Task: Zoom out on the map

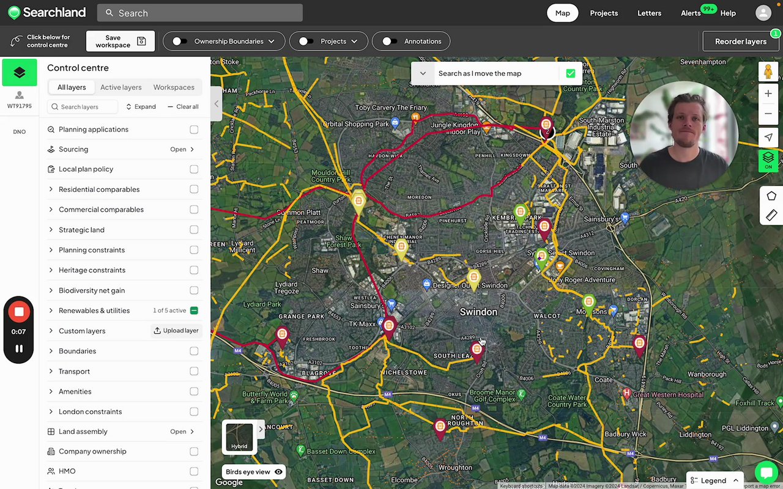Action: tap(768, 114)
